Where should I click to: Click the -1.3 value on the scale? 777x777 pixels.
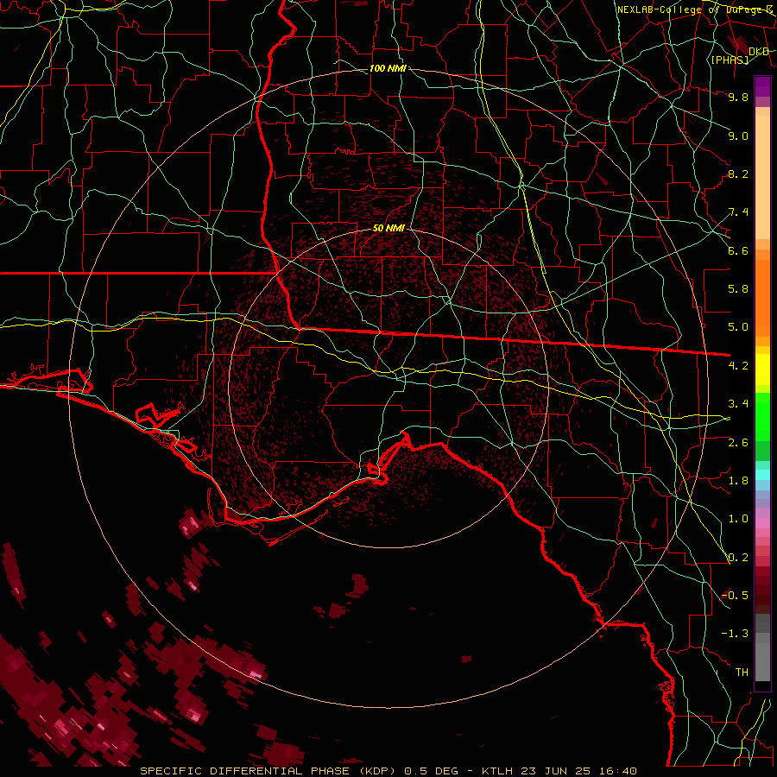735,634
